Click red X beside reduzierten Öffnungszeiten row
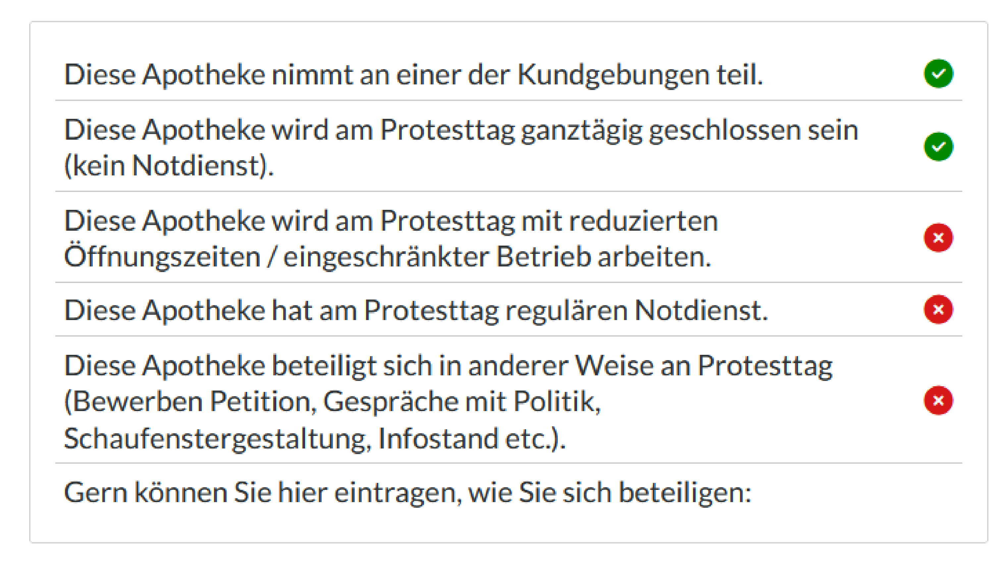 [938, 237]
